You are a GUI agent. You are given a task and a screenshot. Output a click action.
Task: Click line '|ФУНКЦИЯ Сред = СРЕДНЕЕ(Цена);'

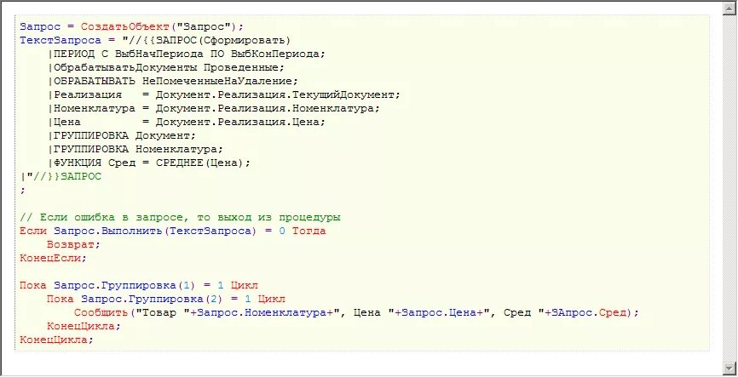(x=149, y=163)
